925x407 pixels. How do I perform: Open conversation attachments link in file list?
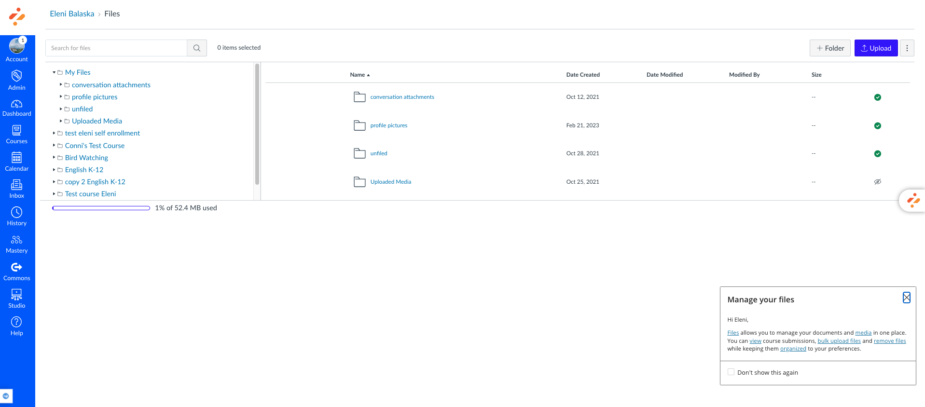402,97
